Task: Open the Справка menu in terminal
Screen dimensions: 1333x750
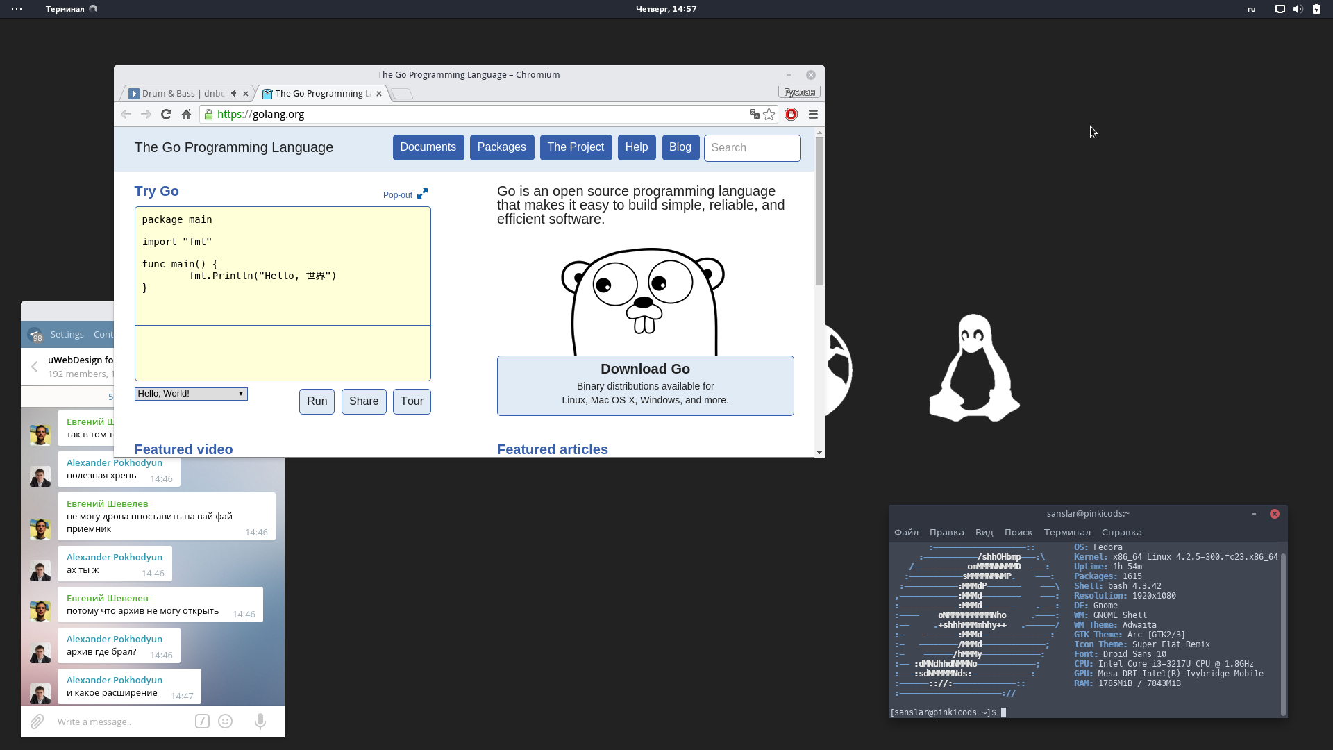Action: point(1121,533)
